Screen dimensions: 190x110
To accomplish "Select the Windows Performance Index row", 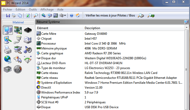I will (110, 92).
